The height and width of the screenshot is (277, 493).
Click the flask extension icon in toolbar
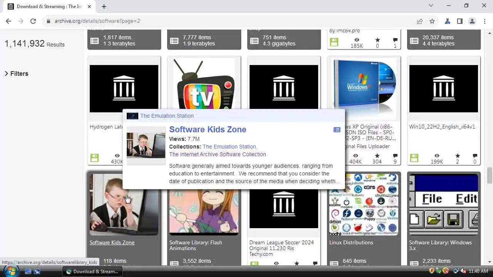[x=448, y=21]
